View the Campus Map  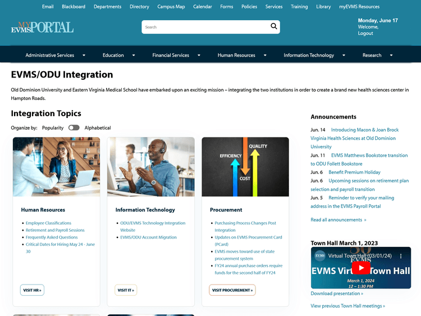coord(171,6)
